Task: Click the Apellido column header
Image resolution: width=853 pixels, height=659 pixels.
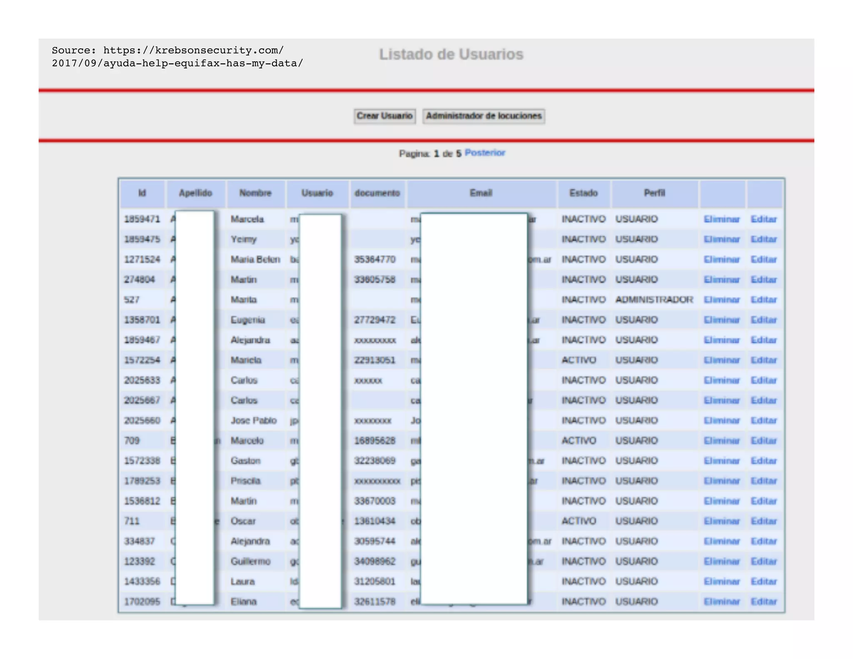Action: click(196, 193)
